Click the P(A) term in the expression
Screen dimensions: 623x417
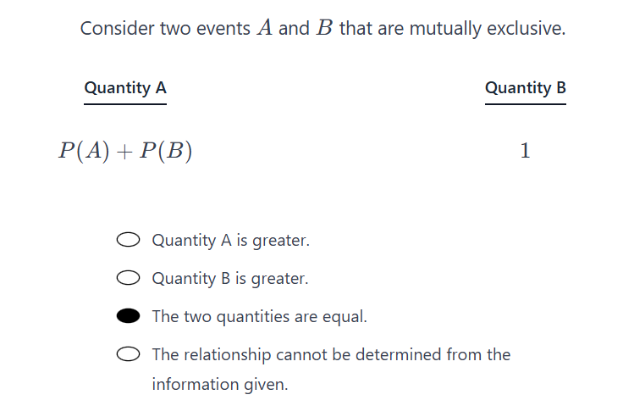pos(84,151)
